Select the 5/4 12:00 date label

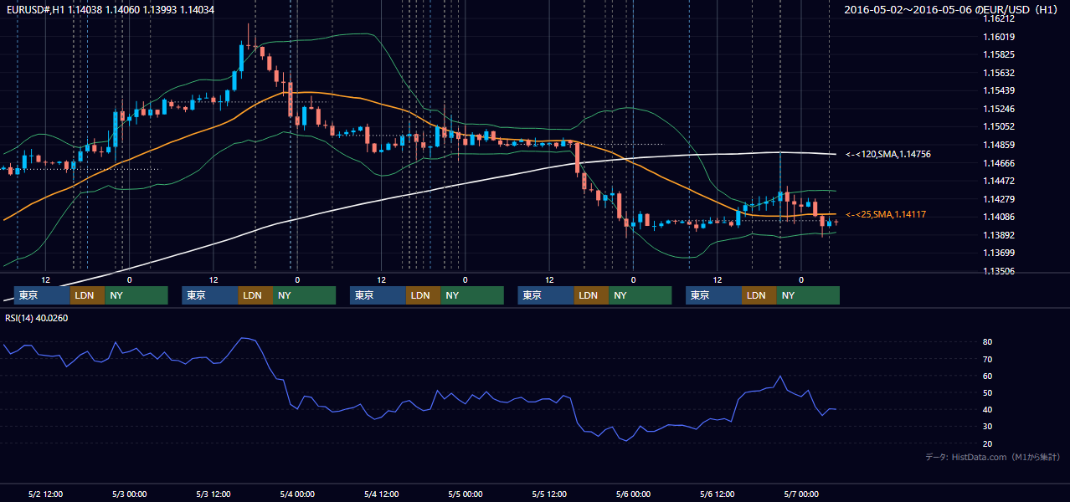tap(381, 494)
